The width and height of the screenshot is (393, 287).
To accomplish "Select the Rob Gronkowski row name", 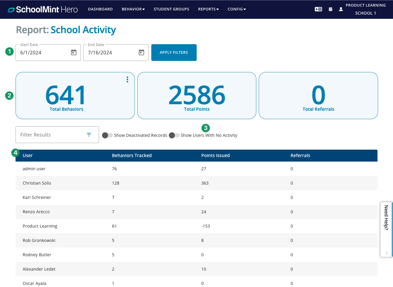I will click(39, 240).
